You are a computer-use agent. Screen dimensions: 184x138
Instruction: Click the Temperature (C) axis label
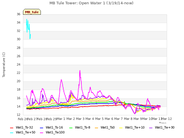coord(4,65)
